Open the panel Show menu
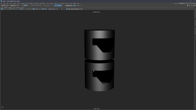This screenshot has height=110, width=196. [14, 8]
